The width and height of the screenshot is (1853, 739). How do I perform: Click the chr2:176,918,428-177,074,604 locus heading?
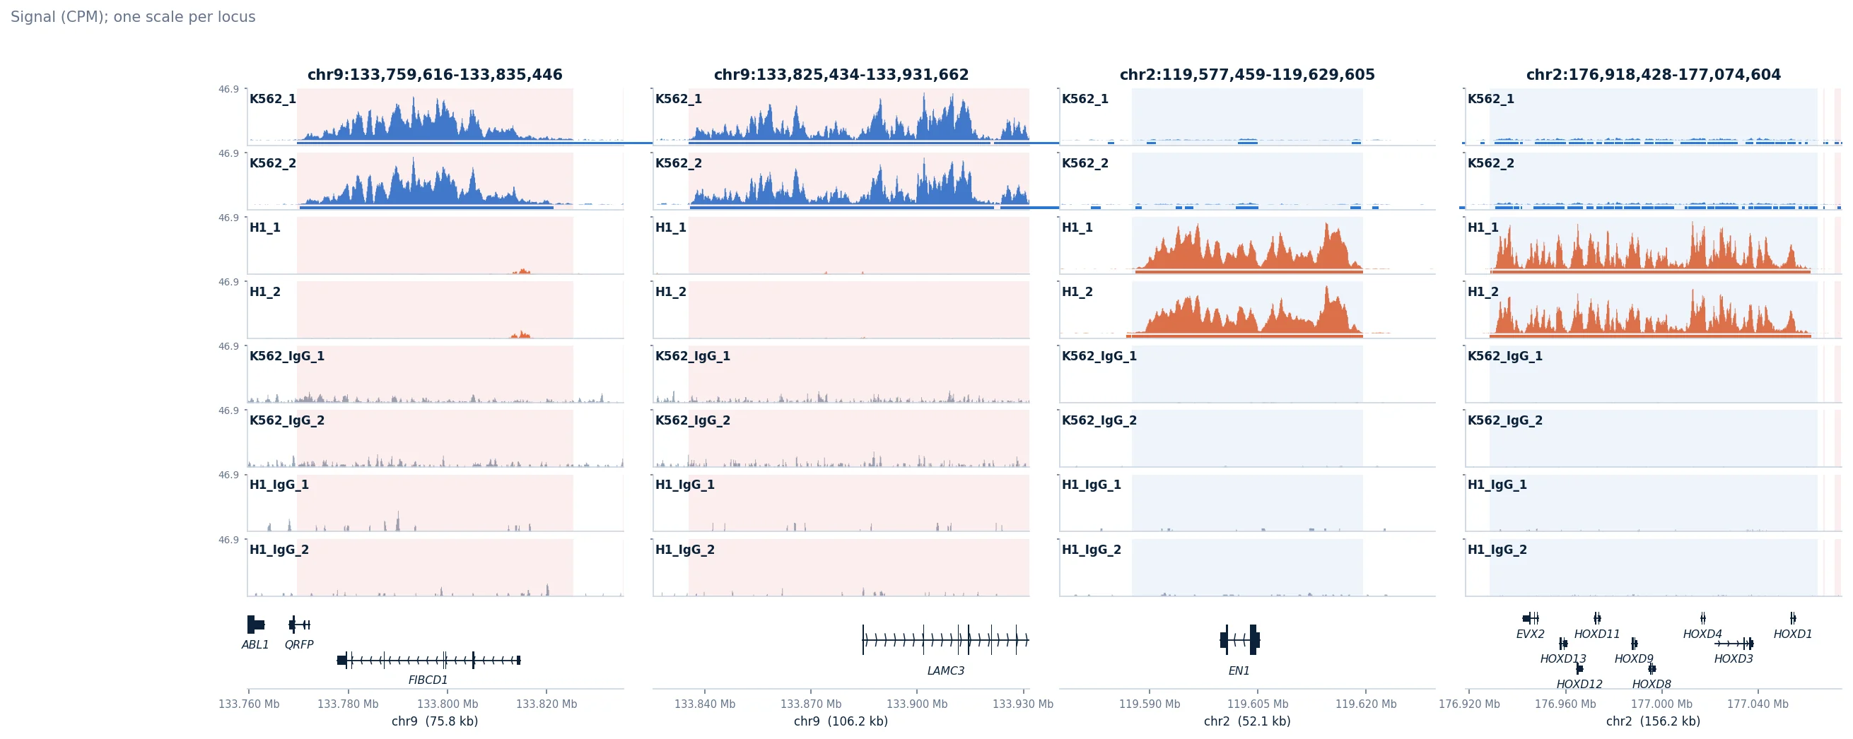(x=1654, y=75)
